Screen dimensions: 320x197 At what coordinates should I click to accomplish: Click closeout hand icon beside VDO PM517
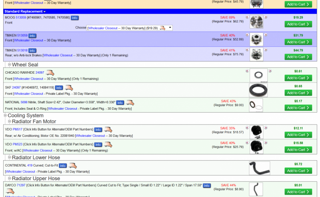click(108, 130)
